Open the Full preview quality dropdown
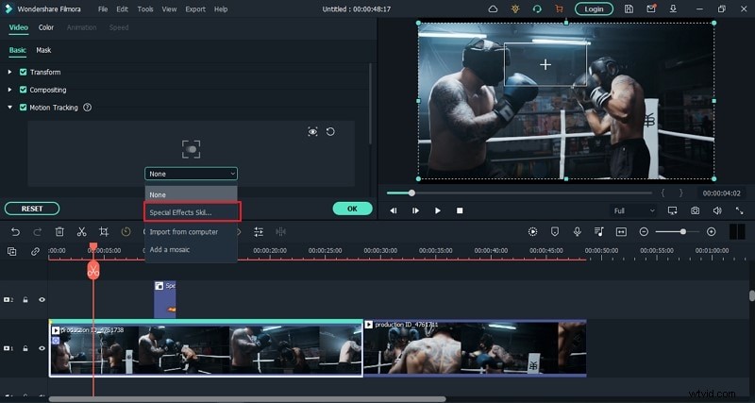Screen dimensions: 755x403 (633, 210)
